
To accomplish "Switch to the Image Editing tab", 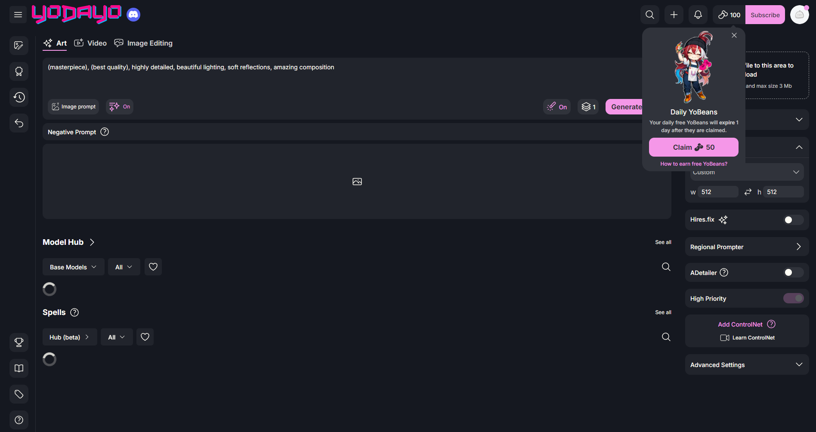I will [x=144, y=43].
